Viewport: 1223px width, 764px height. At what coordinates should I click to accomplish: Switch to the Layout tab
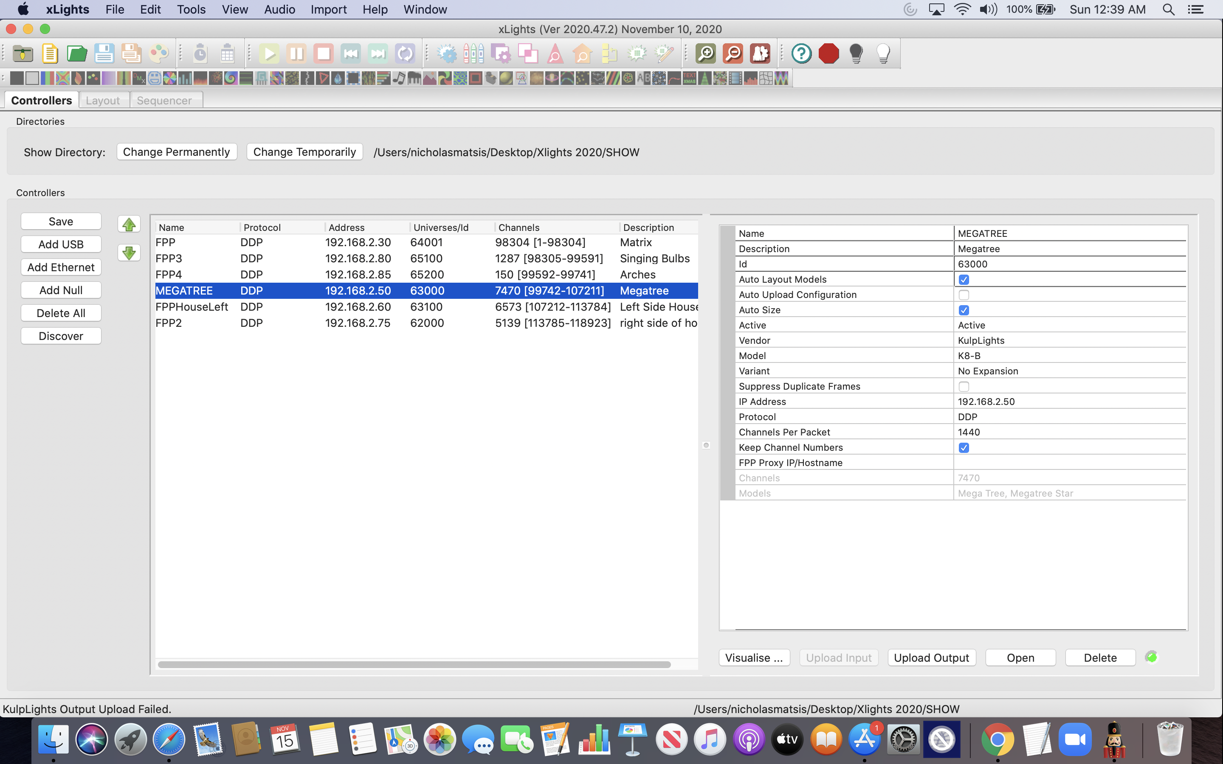click(x=103, y=100)
